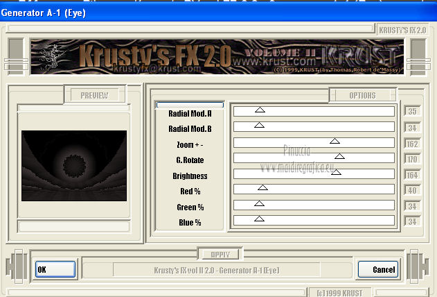Select the Radial Mod.B value 34
The image size is (437, 297).
pyautogui.click(x=412, y=128)
